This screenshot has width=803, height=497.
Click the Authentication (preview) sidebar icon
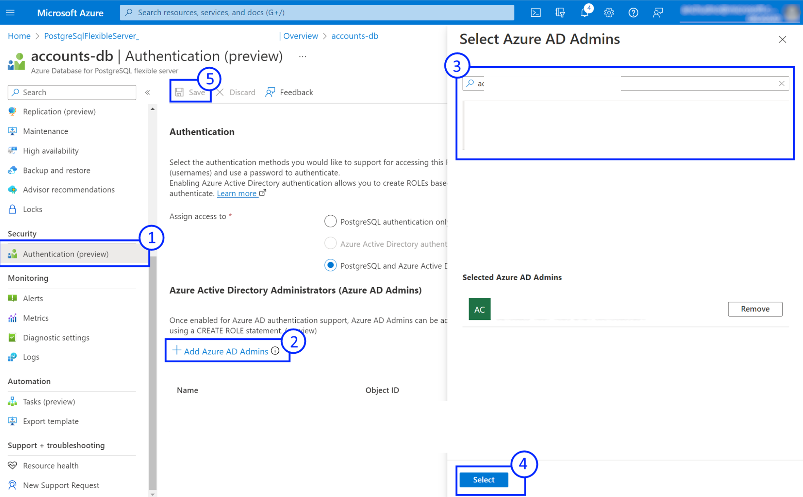click(12, 254)
